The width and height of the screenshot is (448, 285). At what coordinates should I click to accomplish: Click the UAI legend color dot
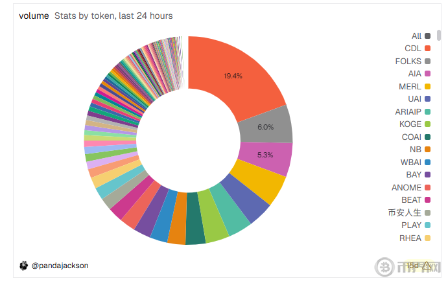[x=428, y=99]
